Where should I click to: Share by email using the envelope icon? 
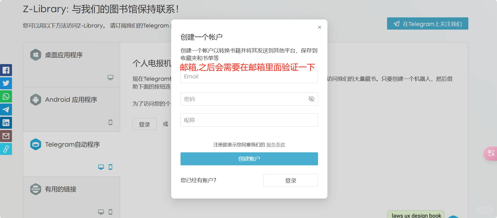point(6,136)
